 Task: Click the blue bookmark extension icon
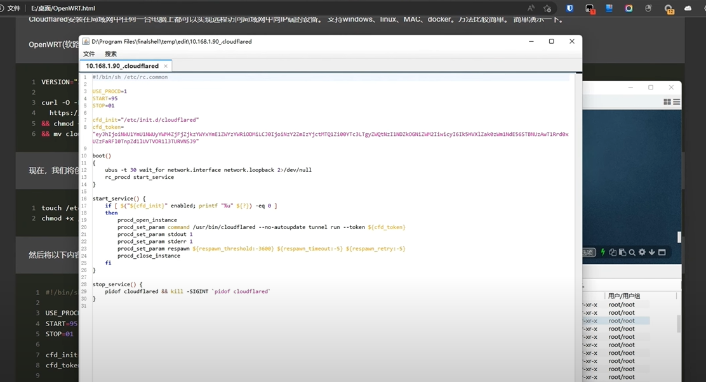point(609,8)
